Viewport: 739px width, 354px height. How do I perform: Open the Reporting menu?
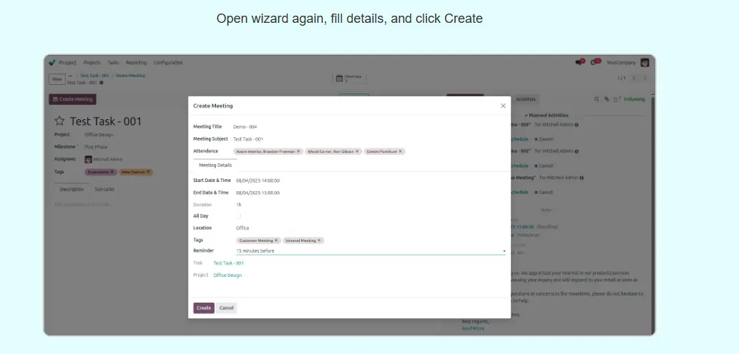click(x=136, y=63)
